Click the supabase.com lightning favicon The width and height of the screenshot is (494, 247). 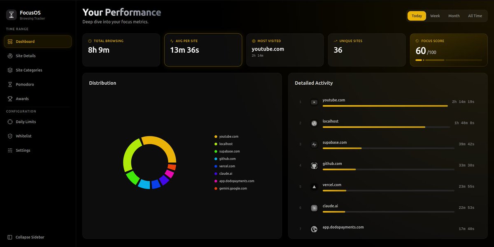coord(314,144)
